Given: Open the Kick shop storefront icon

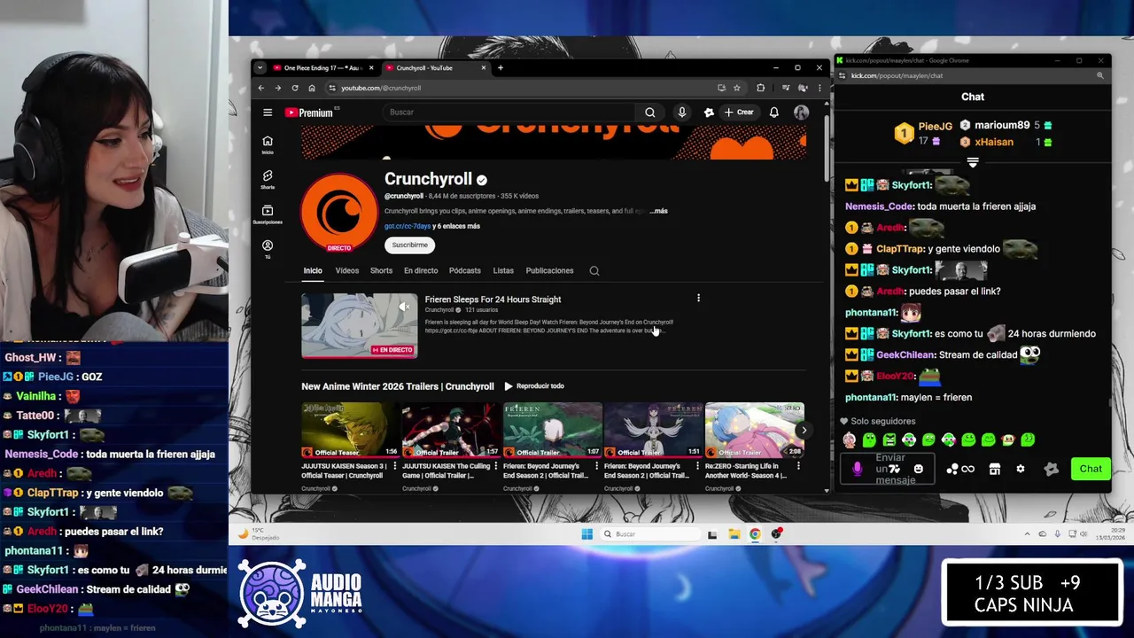Looking at the screenshot, I should coord(995,469).
